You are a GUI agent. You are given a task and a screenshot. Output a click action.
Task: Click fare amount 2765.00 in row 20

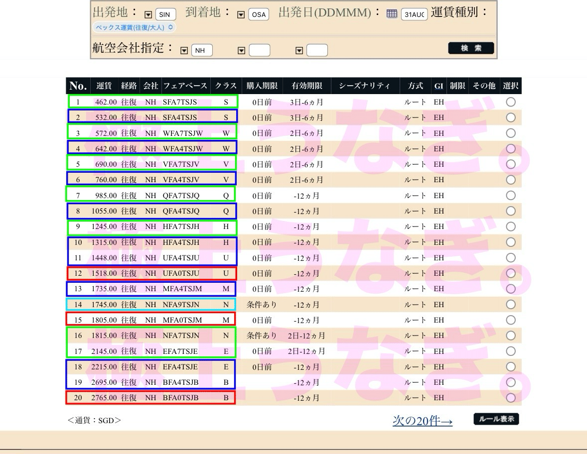pos(104,398)
